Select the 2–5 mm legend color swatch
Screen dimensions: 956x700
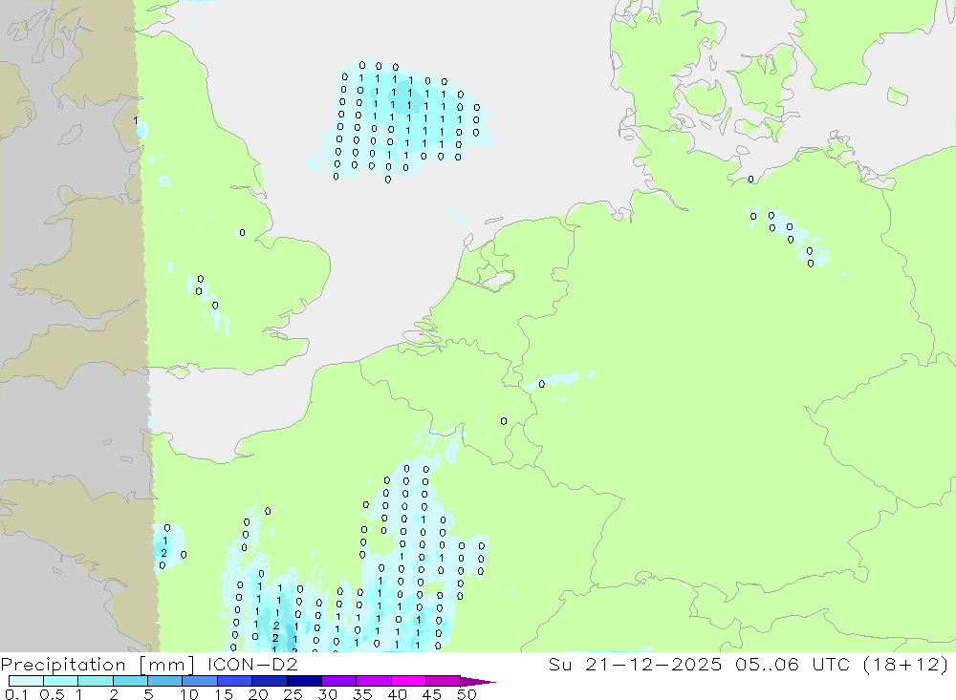pos(130,681)
